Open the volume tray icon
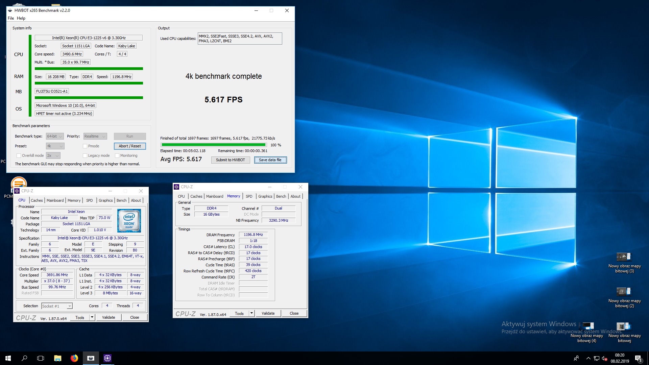This screenshot has height=365, width=649. (x=605, y=358)
